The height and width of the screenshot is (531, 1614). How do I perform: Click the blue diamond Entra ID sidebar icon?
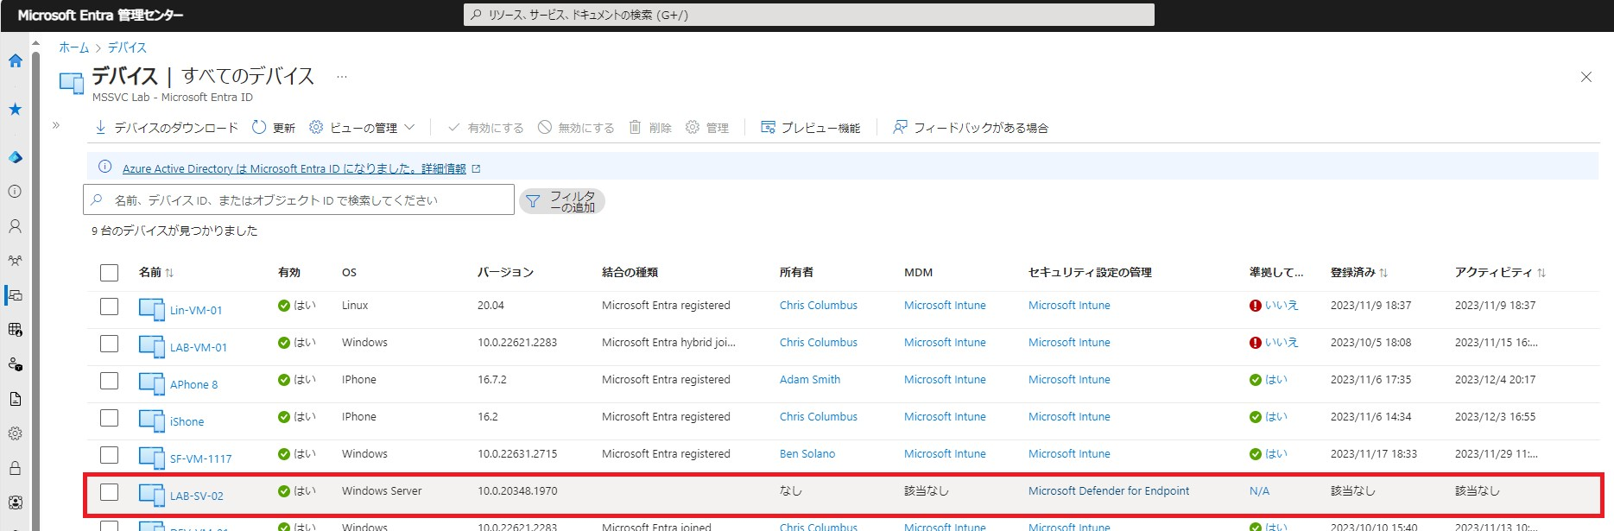tap(15, 157)
